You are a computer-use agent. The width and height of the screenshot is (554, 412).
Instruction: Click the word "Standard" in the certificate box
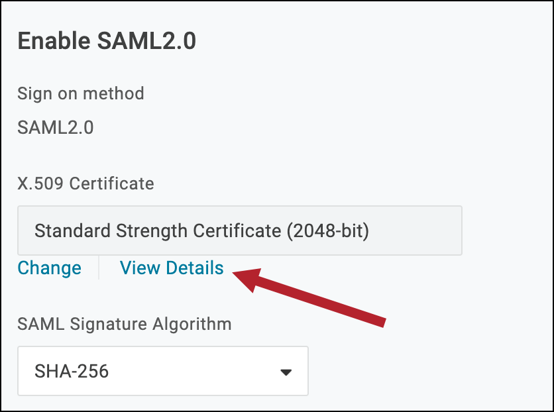tap(74, 231)
